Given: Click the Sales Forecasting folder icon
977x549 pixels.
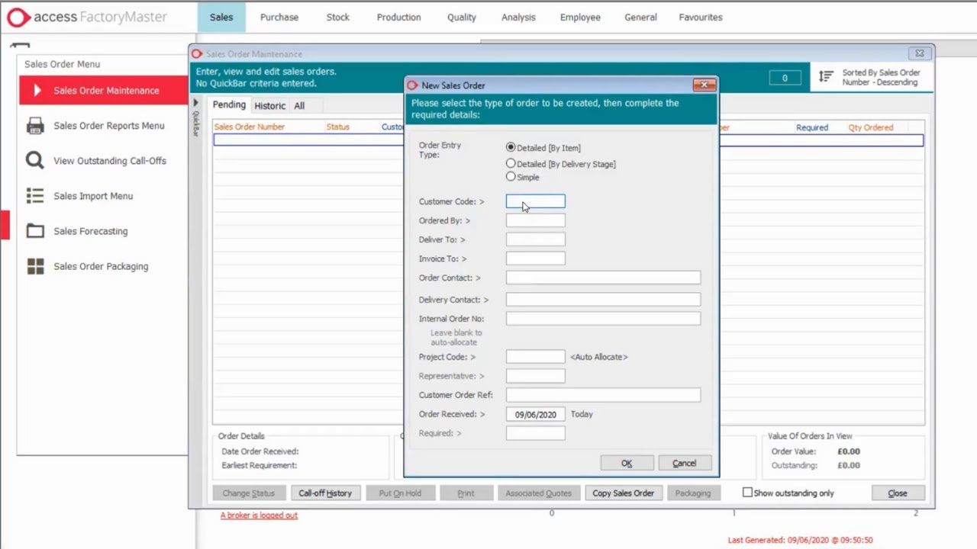Looking at the screenshot, I should point(35,231).
